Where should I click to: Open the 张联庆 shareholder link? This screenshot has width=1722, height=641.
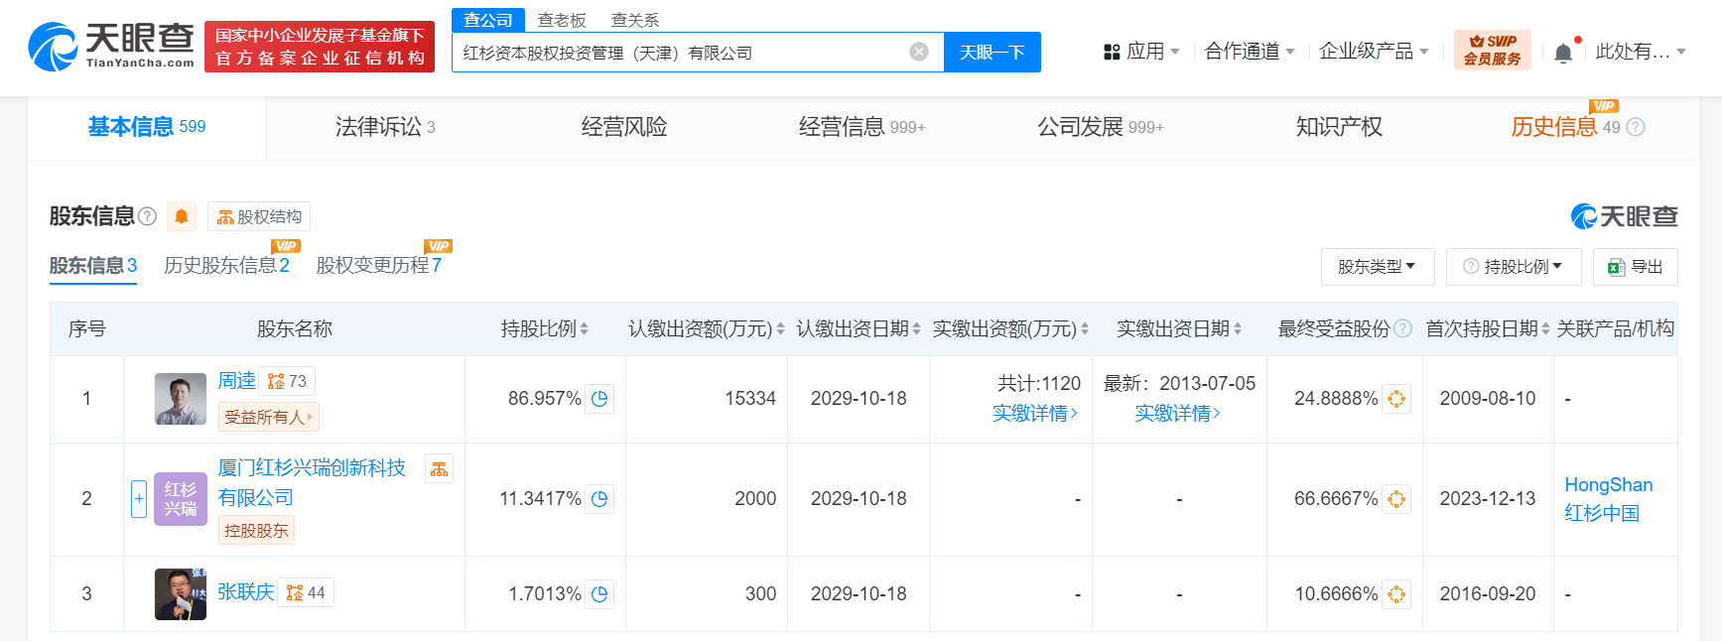246,592
